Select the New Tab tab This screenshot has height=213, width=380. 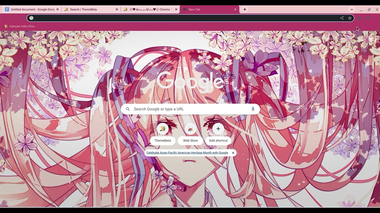coord(209,9)
